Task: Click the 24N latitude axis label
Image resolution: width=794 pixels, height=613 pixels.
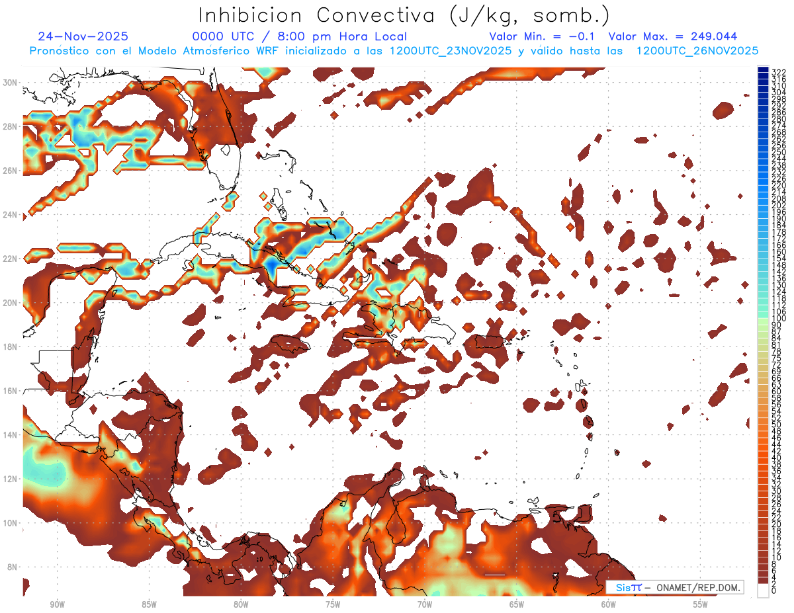Action: (10, 215)
